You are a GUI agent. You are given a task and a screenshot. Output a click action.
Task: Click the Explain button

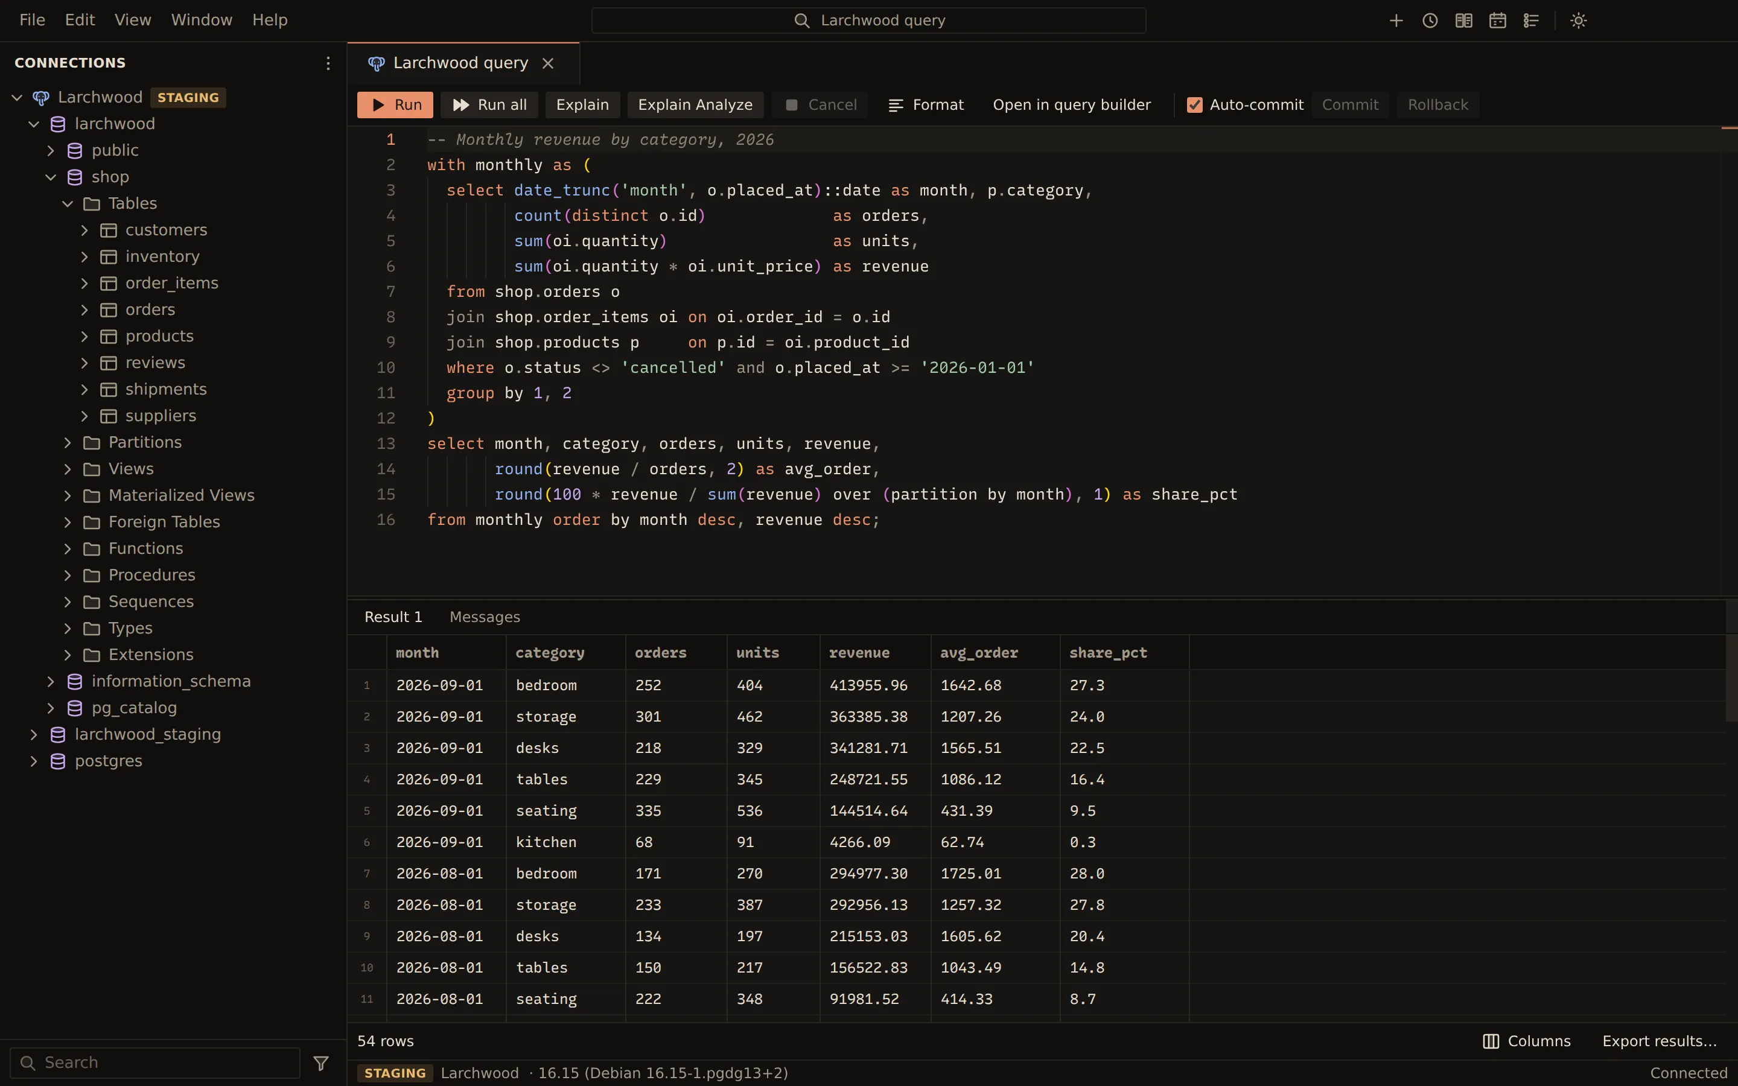(x=582, y=105)
